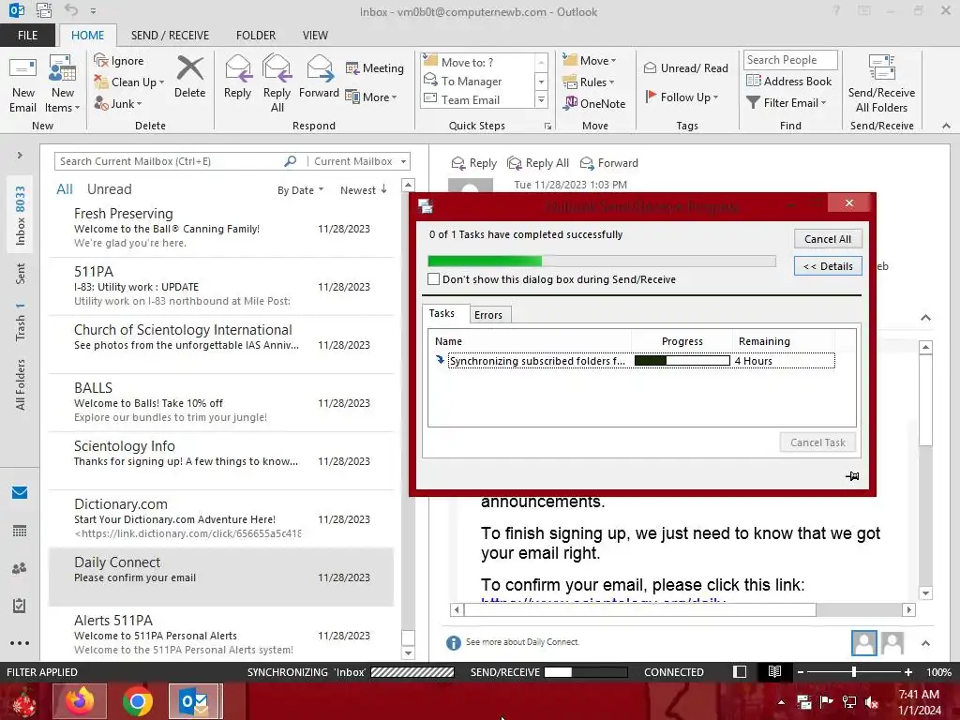The height and width of the screenshot is (720, 960).
Task: Toggle Reading view in the status bar
Action: click(x=774, y=671)
